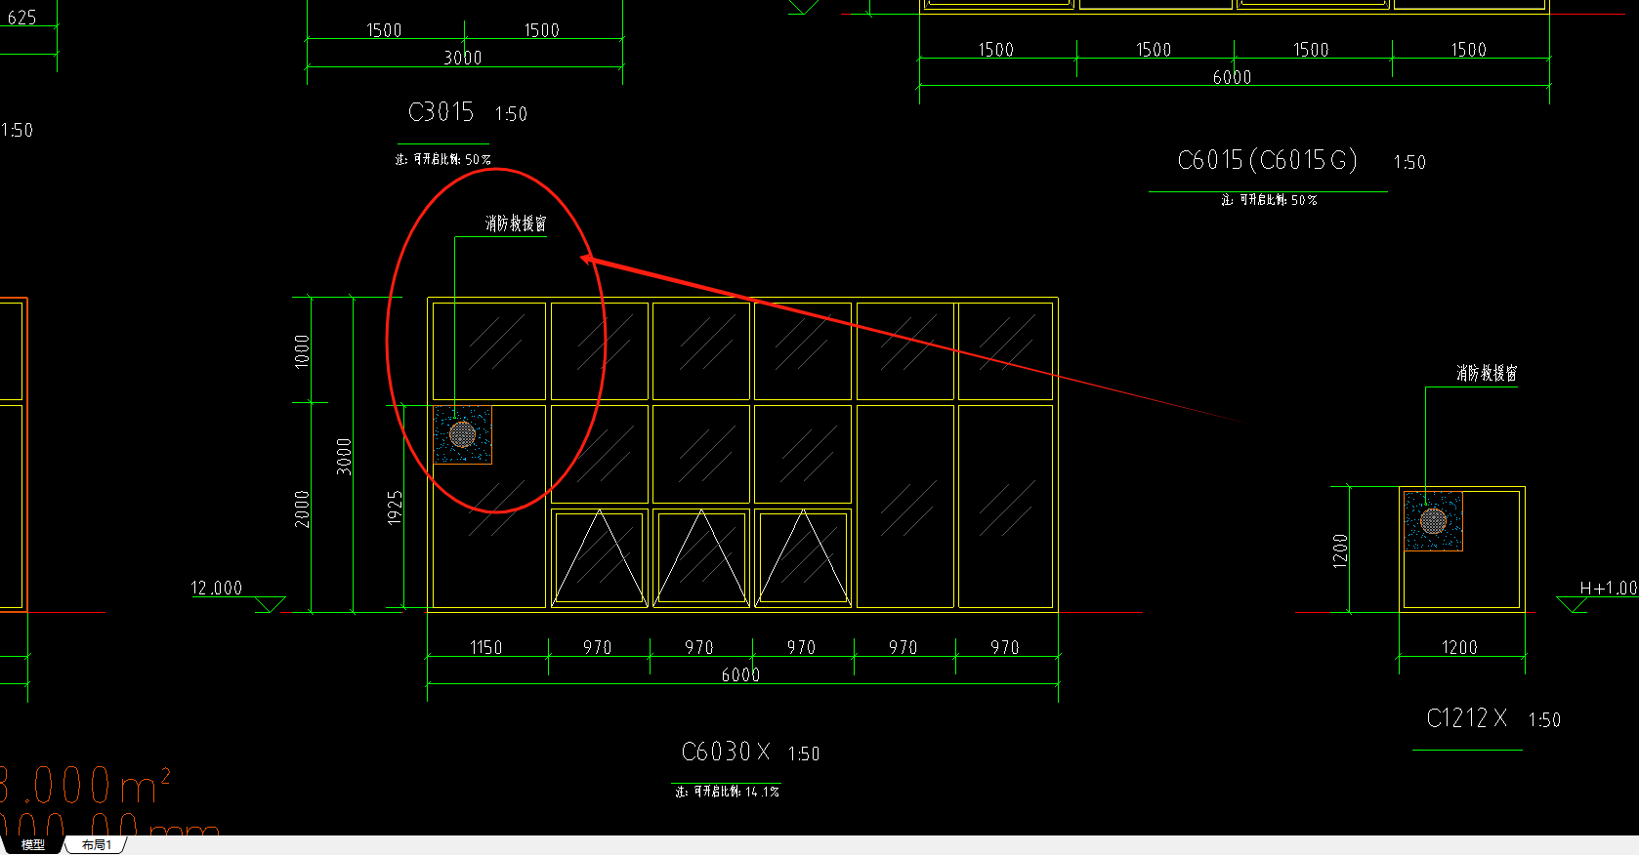Open the 布局1 layout tab
The height and width of the screenshot is (855, 1639).
[x=96, y=845]
